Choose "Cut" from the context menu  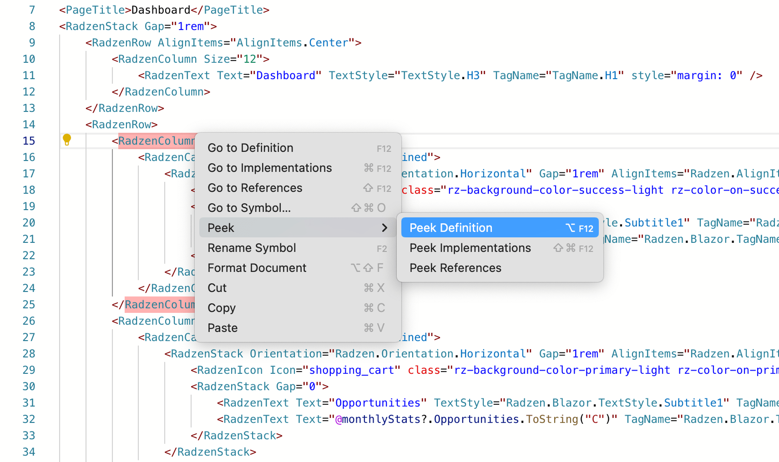[x=217, y=287]
